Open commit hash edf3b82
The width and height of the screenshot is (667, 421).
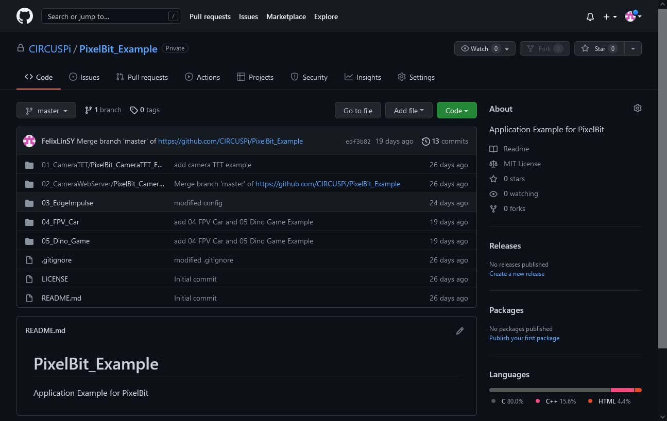click(x=358, y=142)
